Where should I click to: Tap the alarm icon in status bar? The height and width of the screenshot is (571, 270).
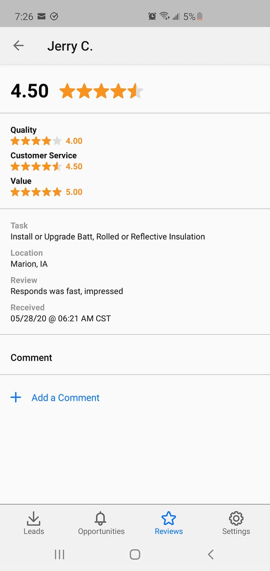point(152,16)
